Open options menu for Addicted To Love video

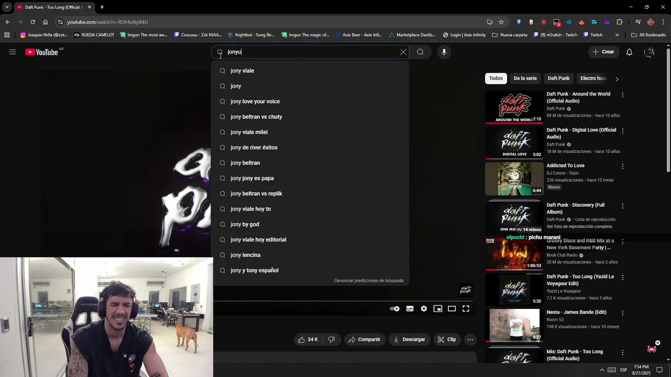(x=623, y=167)
